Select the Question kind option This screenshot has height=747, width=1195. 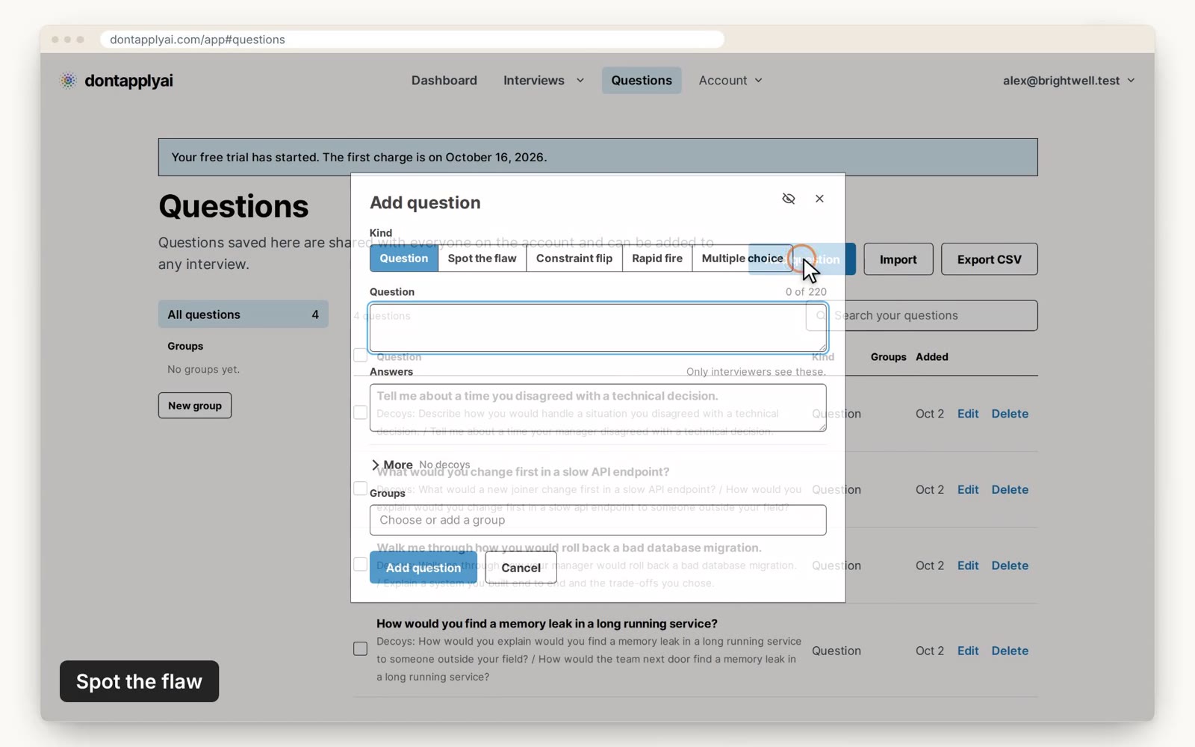pos(404,258)
